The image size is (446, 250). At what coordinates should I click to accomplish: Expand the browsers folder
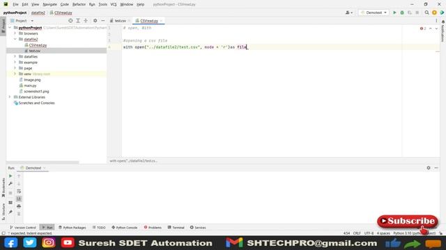15,33
